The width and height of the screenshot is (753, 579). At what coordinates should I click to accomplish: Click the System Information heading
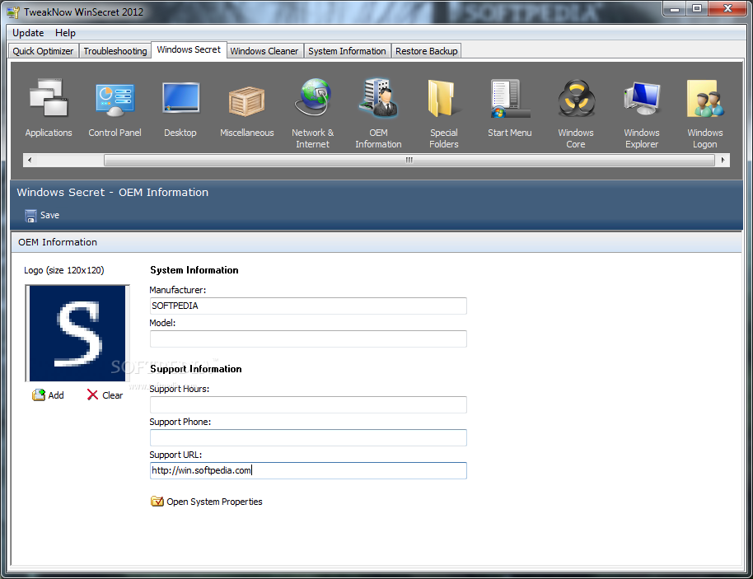pos(194,270)
